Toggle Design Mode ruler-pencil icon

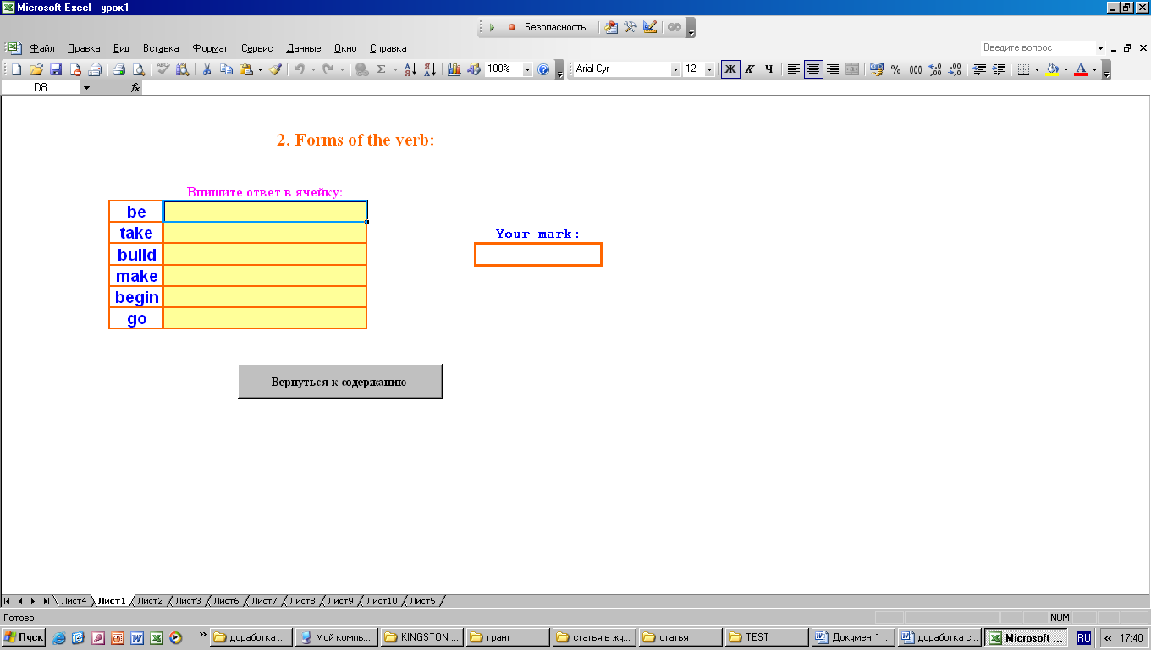(x=650, y=27)
